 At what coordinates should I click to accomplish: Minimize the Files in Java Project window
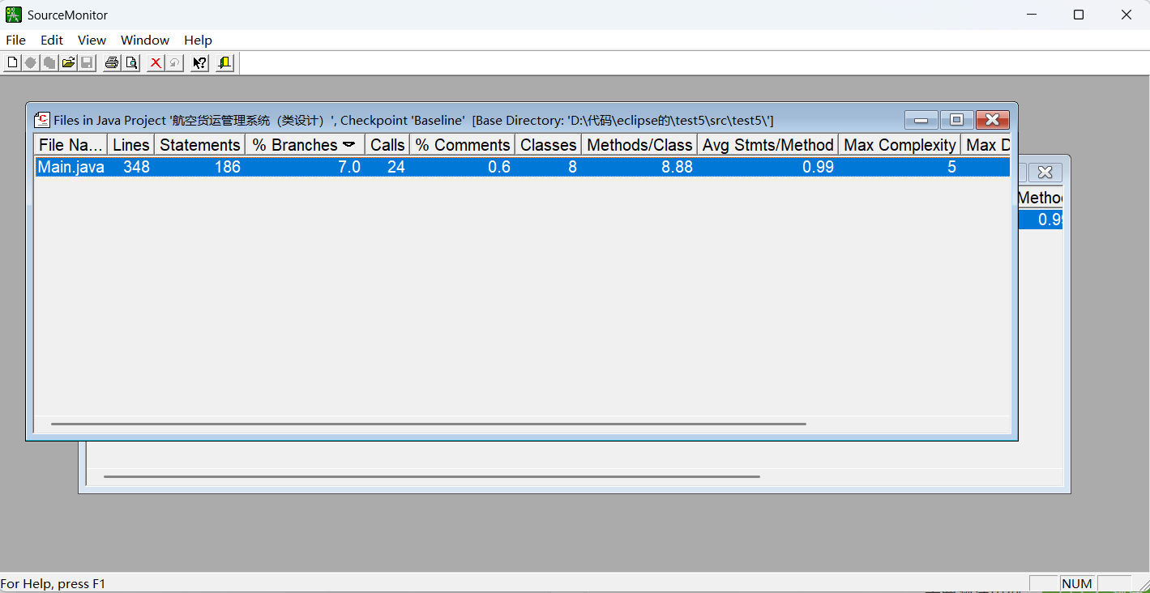[x=921, y=120]
